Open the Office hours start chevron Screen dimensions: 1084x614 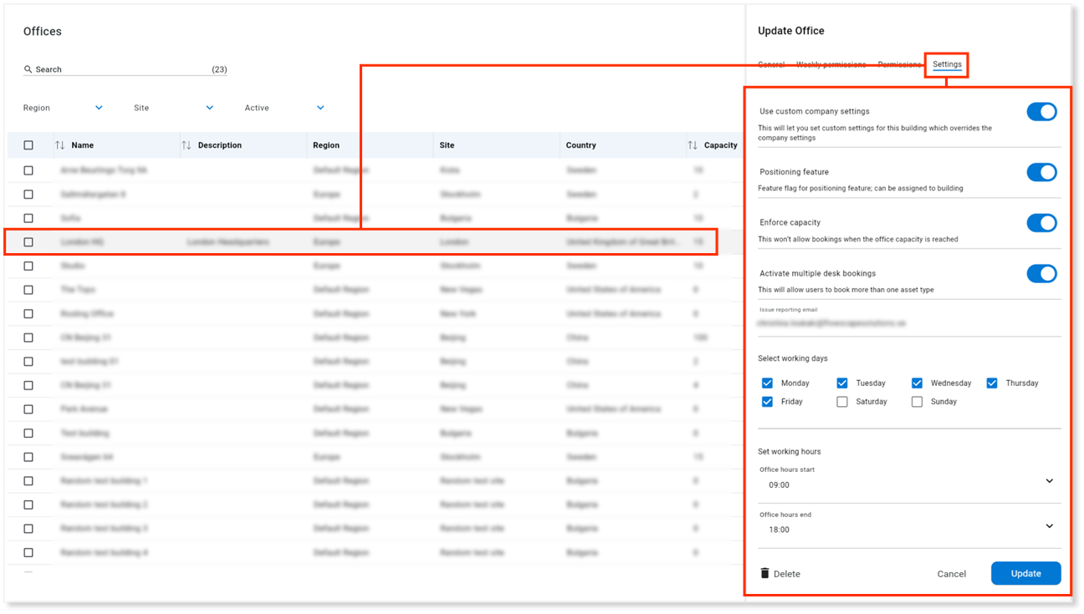pos(1049,480)
